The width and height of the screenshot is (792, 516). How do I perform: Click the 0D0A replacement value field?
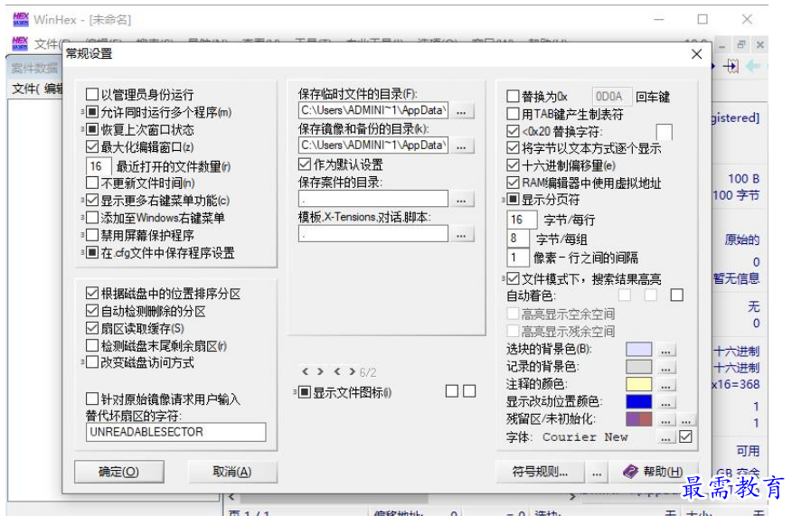coord(611,96)
